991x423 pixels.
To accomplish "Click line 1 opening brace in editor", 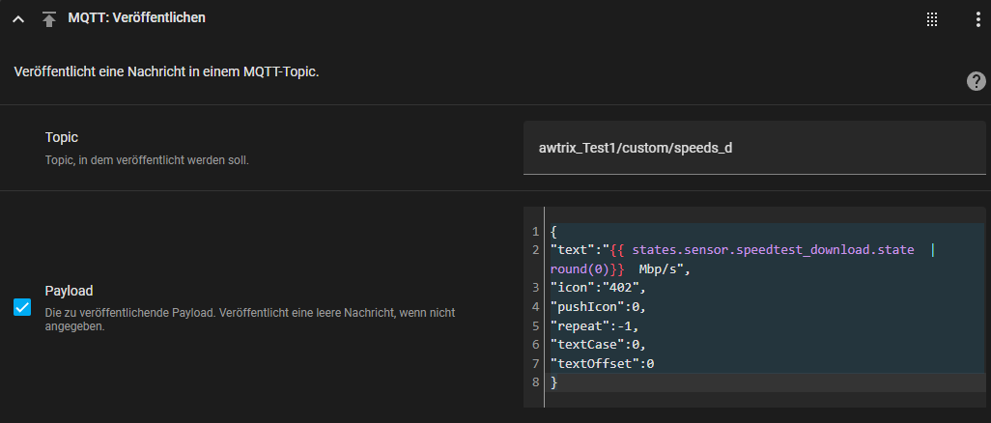I will 553,231.
